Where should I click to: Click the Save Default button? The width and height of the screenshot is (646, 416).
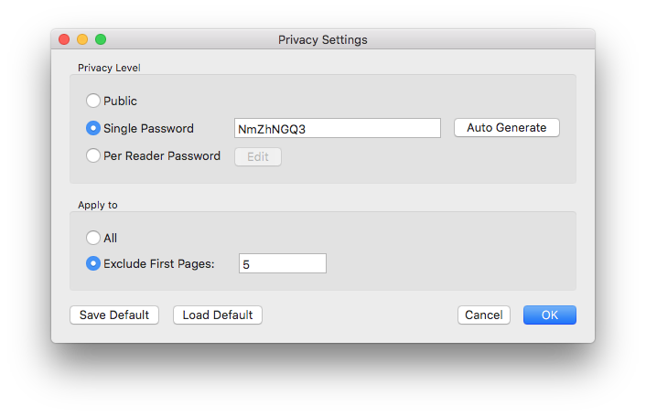pyautogui.click(x=114, y=315)
